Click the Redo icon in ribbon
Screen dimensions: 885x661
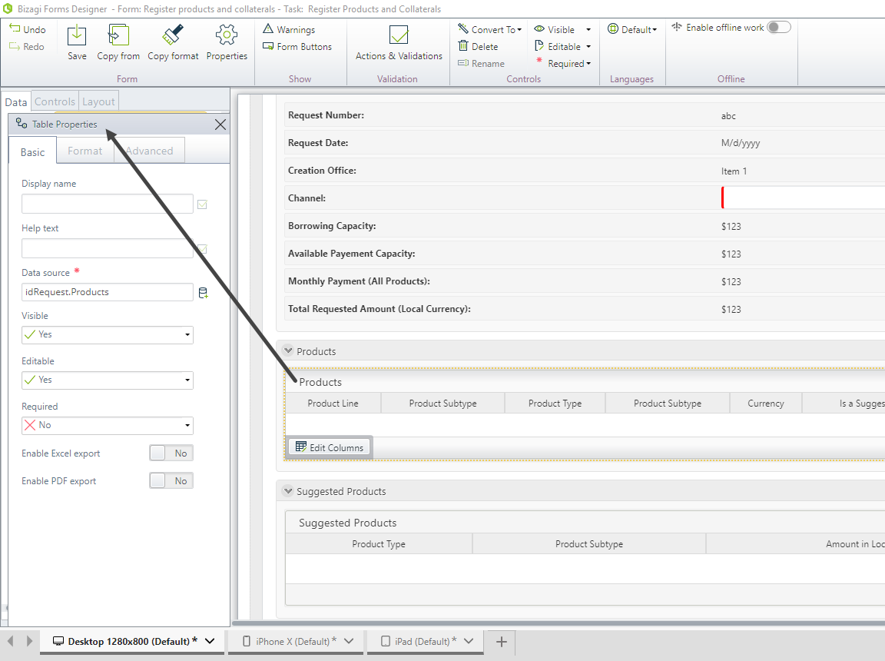[x=15, y=46]
